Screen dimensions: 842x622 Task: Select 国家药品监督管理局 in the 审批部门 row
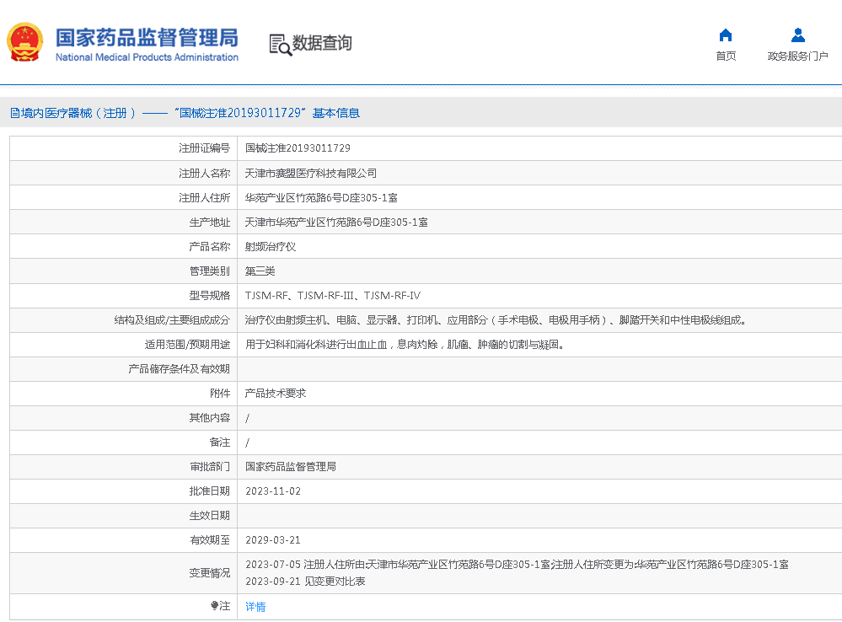291,467
